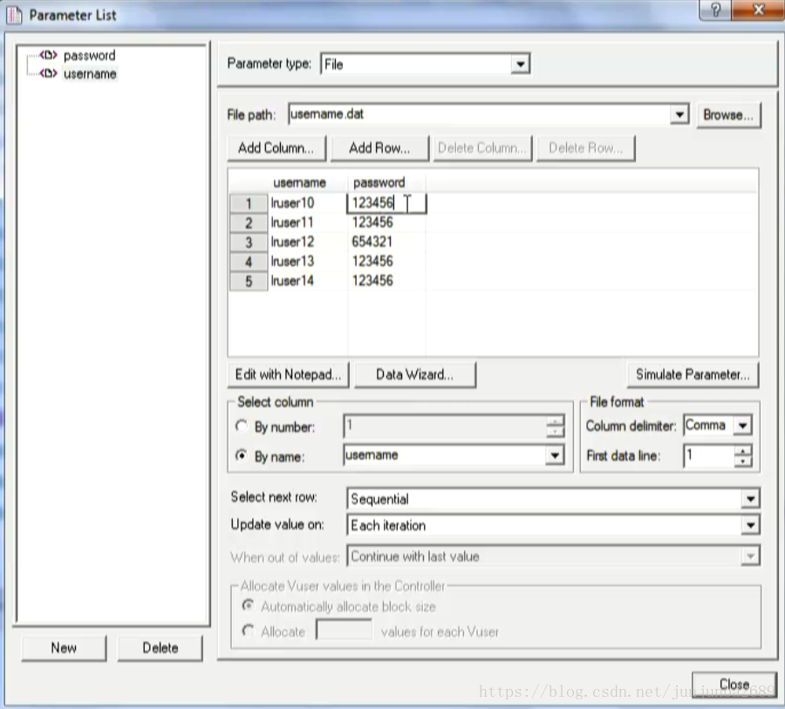Select Allocate values for each Vuser option
785x709 pixels.
pos(248,631)
